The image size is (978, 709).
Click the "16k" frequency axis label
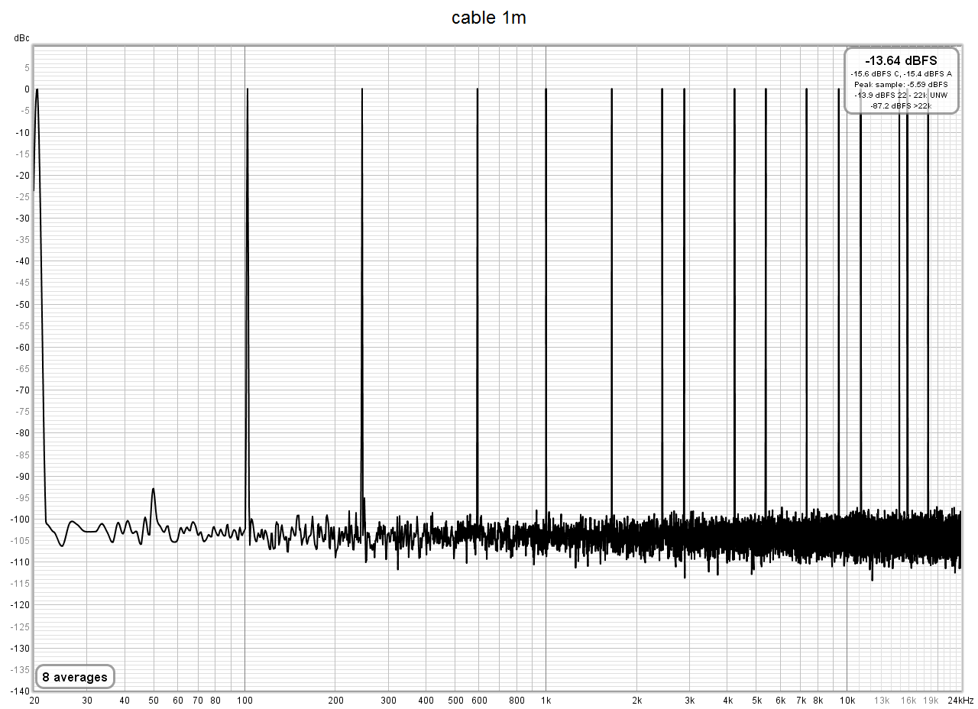pyautogui.click(x=908, y=700)
